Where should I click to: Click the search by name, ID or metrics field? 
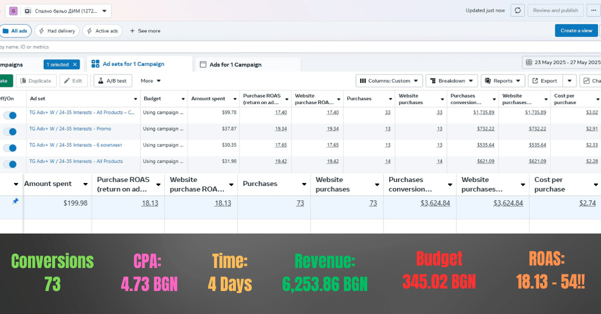click(300, 47)
